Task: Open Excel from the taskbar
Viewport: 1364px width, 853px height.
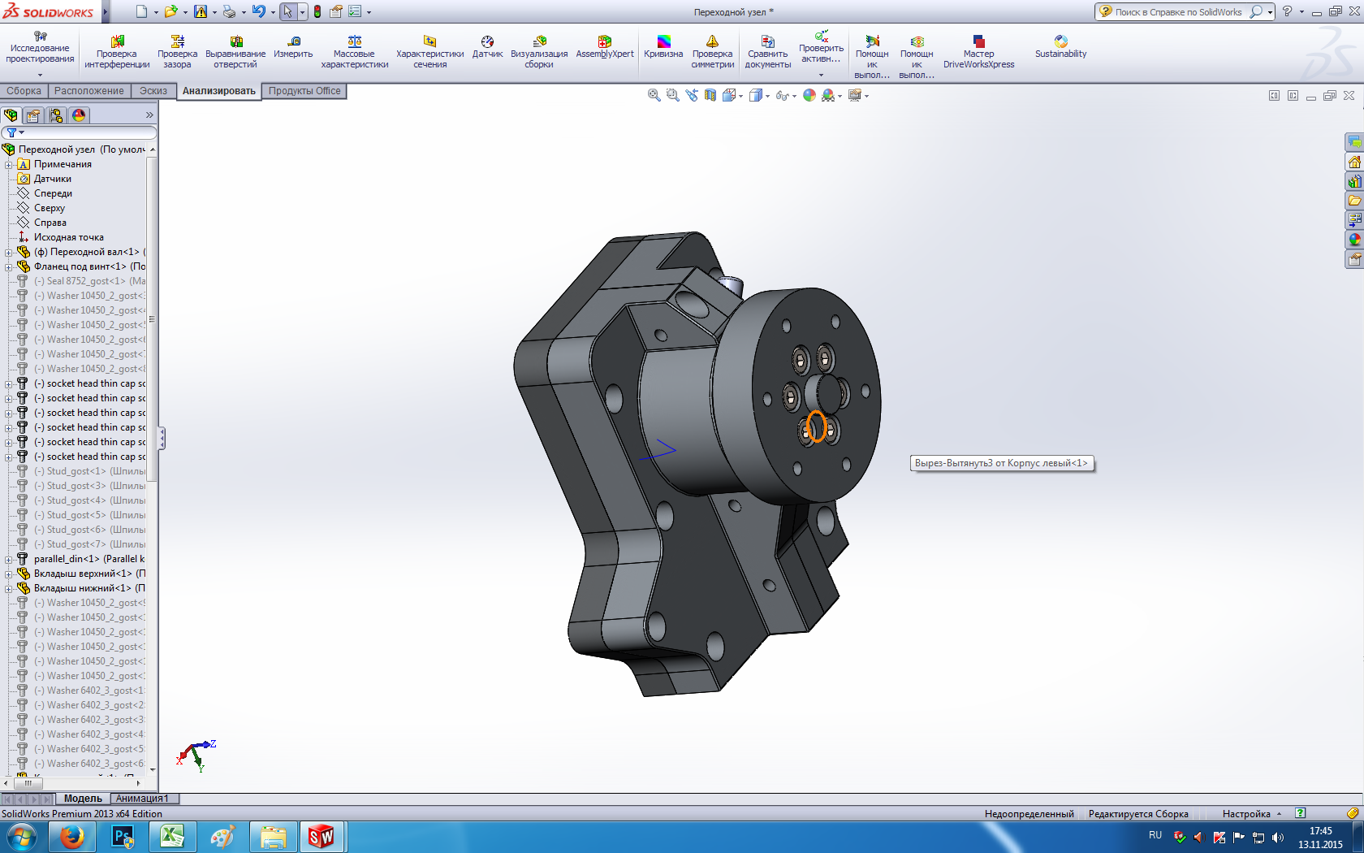Action: 172,837
